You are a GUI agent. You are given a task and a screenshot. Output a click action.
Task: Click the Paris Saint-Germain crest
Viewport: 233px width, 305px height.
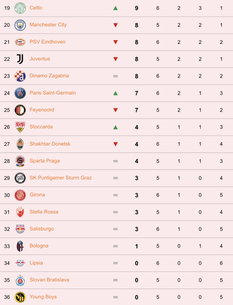[20, 93]
